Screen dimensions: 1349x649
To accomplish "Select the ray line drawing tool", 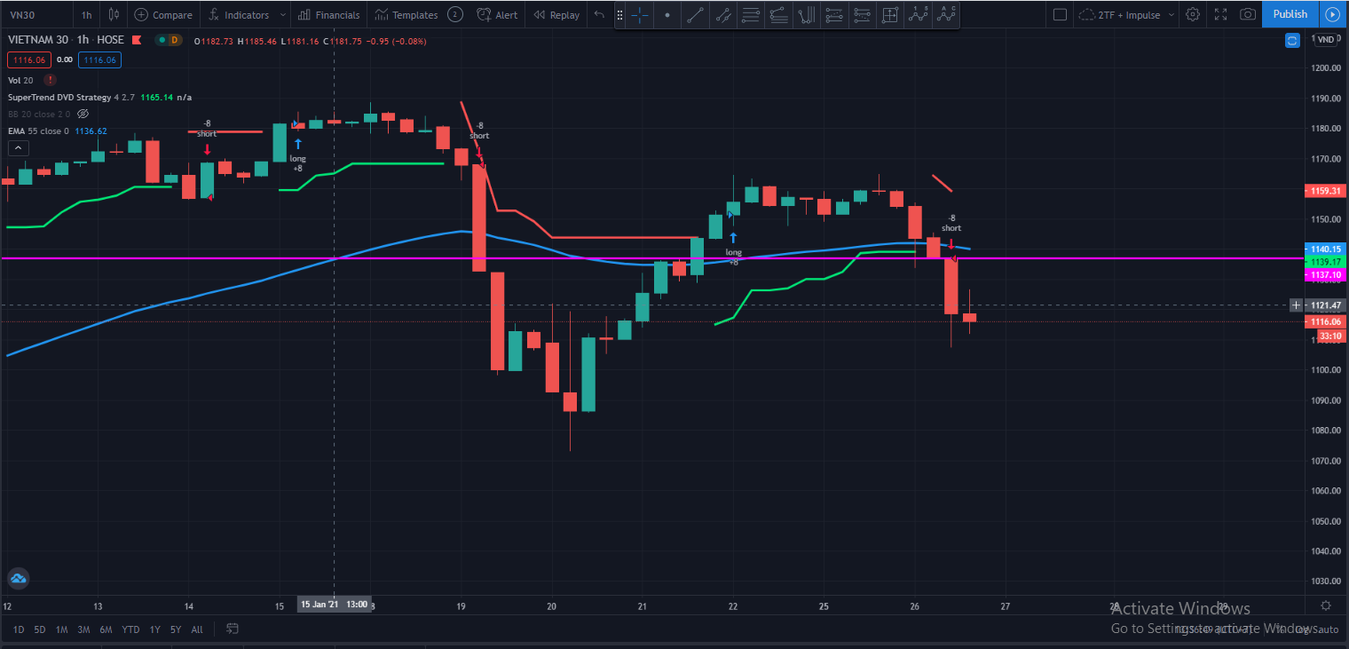I will (x=723, y=14).
